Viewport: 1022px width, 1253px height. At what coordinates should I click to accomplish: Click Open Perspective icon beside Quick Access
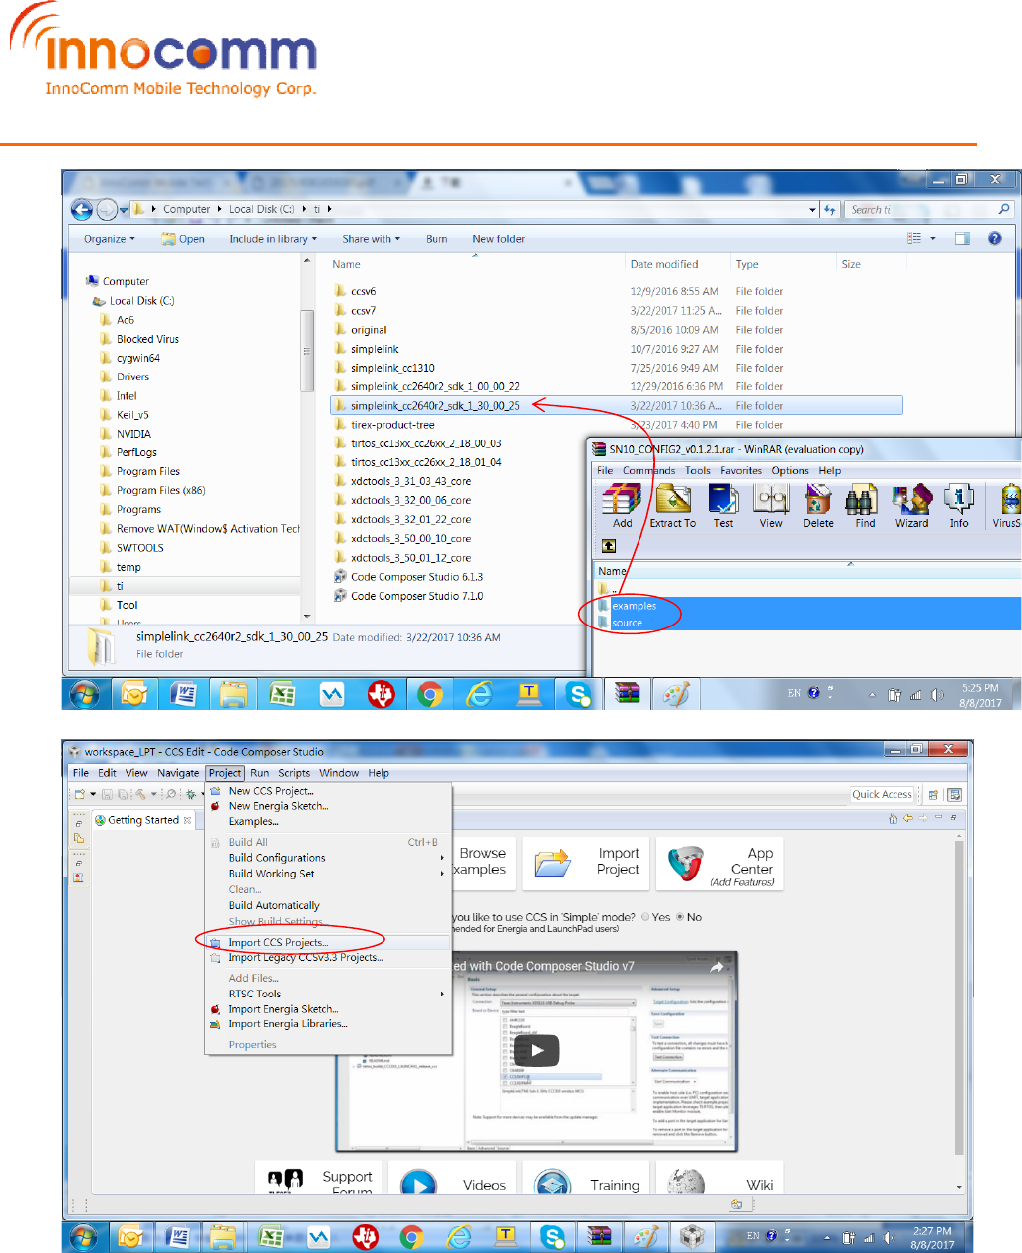pyautogui.click(x=933, y=795)
